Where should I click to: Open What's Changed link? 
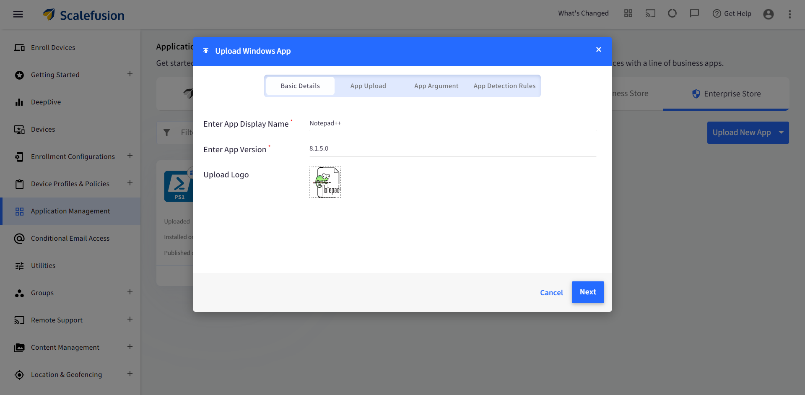click(583, 13)
